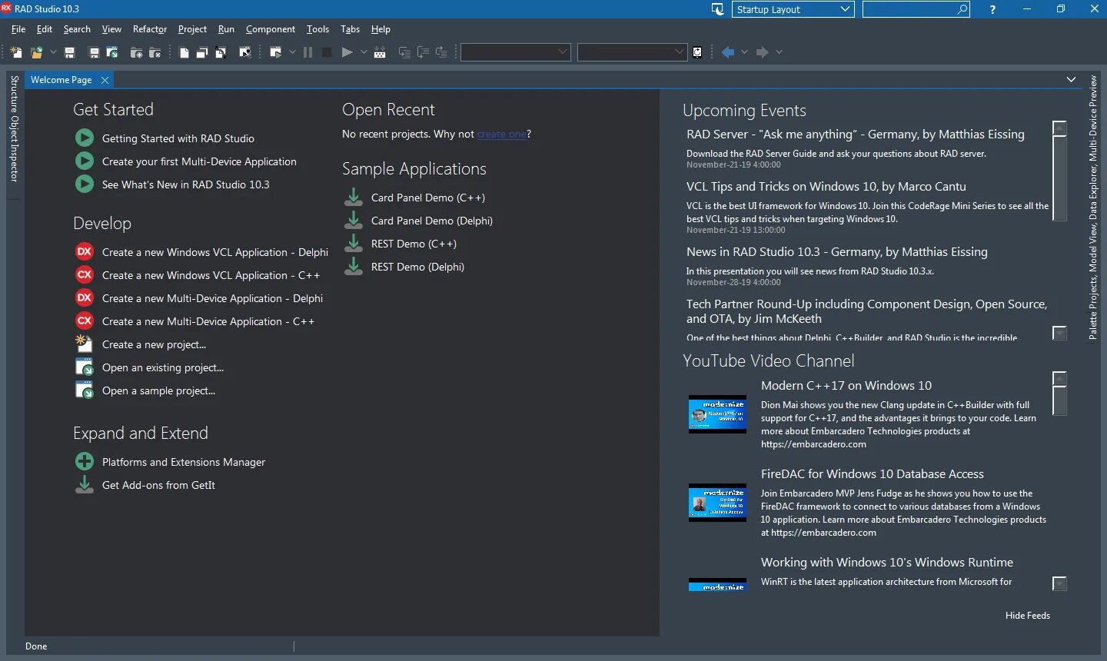
Task: Create a new Multi-Device Application - C++
Action: [208, 321]
